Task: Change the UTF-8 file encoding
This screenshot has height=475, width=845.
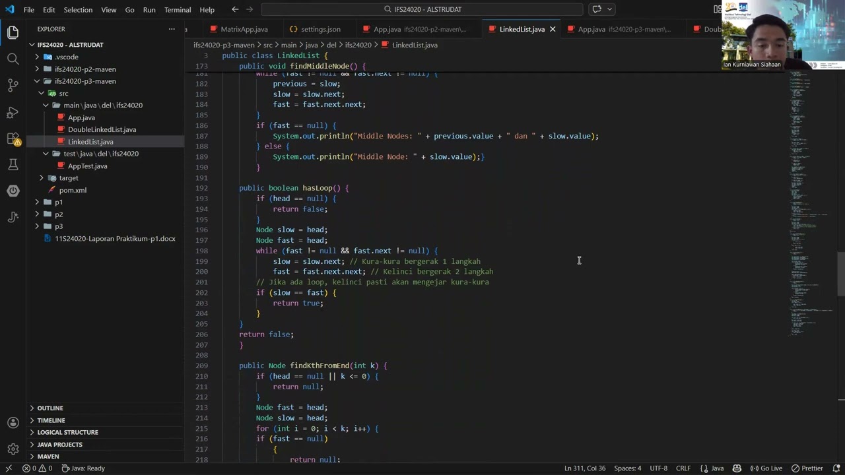Action: pyautogui.click(x=659, y=468)
